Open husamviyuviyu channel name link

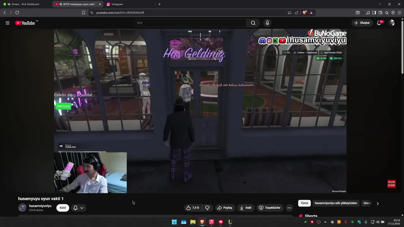(x=40, y=206)
